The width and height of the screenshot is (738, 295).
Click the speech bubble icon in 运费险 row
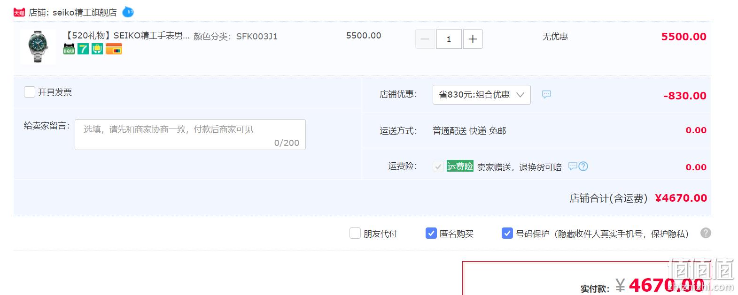coord(573,166)
